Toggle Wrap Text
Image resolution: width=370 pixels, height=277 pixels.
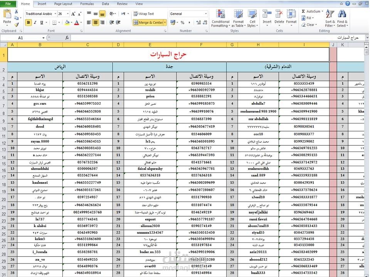click(143, 14)
